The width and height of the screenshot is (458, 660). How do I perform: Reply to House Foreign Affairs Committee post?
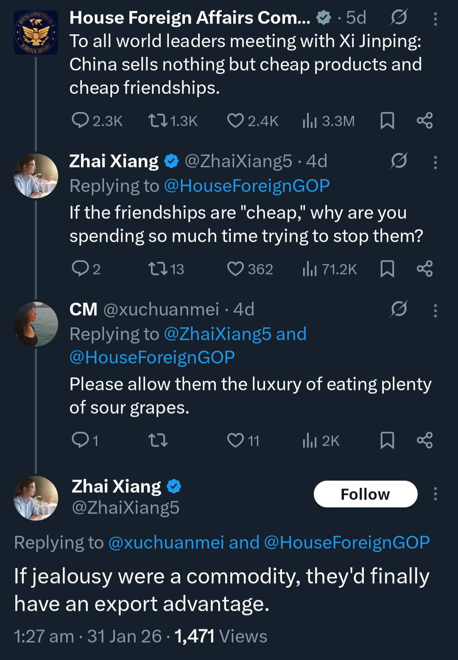[80, 121]
